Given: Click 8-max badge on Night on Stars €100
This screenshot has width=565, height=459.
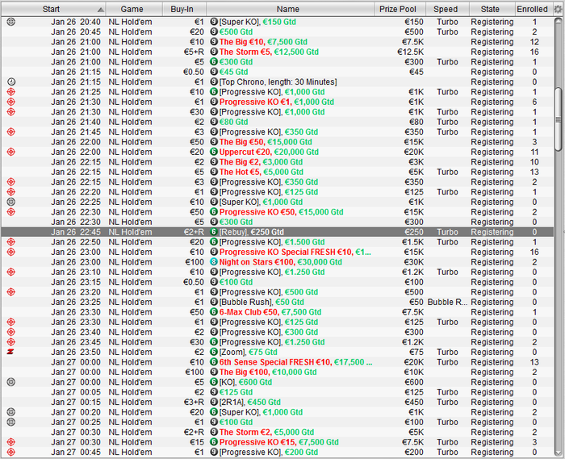Looking at the screenshot, I should (x=214, y=262).
